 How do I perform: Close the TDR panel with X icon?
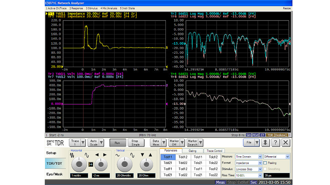[x=285, y=143]
